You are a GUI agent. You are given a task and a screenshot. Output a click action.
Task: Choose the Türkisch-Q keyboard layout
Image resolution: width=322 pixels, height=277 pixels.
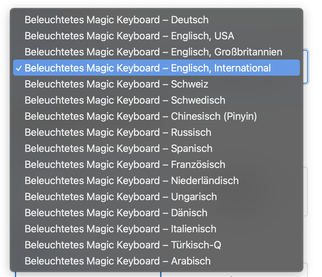pos(123,245)
